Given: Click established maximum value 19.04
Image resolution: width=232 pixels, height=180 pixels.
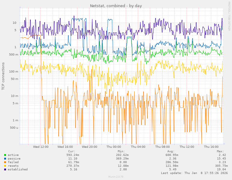Looking at the screenshot, I should point(221,169).
